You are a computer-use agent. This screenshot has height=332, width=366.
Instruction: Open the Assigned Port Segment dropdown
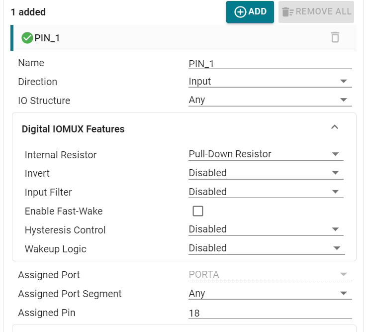[270, 294]
